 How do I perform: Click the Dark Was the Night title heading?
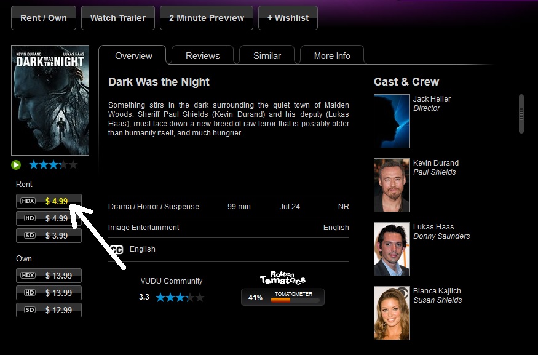pos(159,82)
